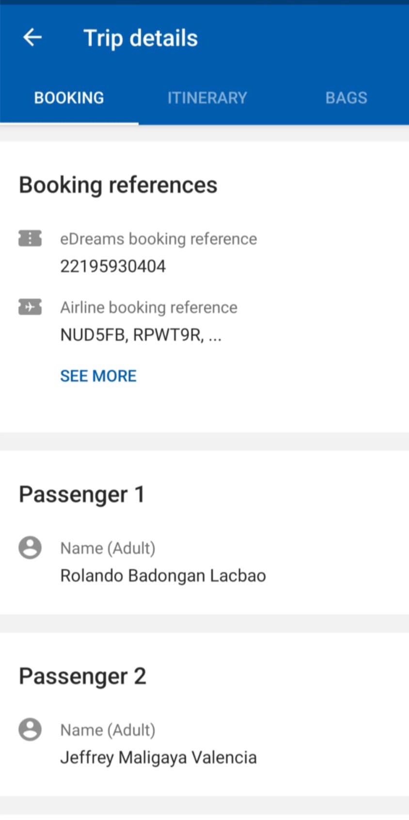Switch to the BOOKING tab
Image resolution: width=409 pixels, height=820 pixels.
coord(69,98)
